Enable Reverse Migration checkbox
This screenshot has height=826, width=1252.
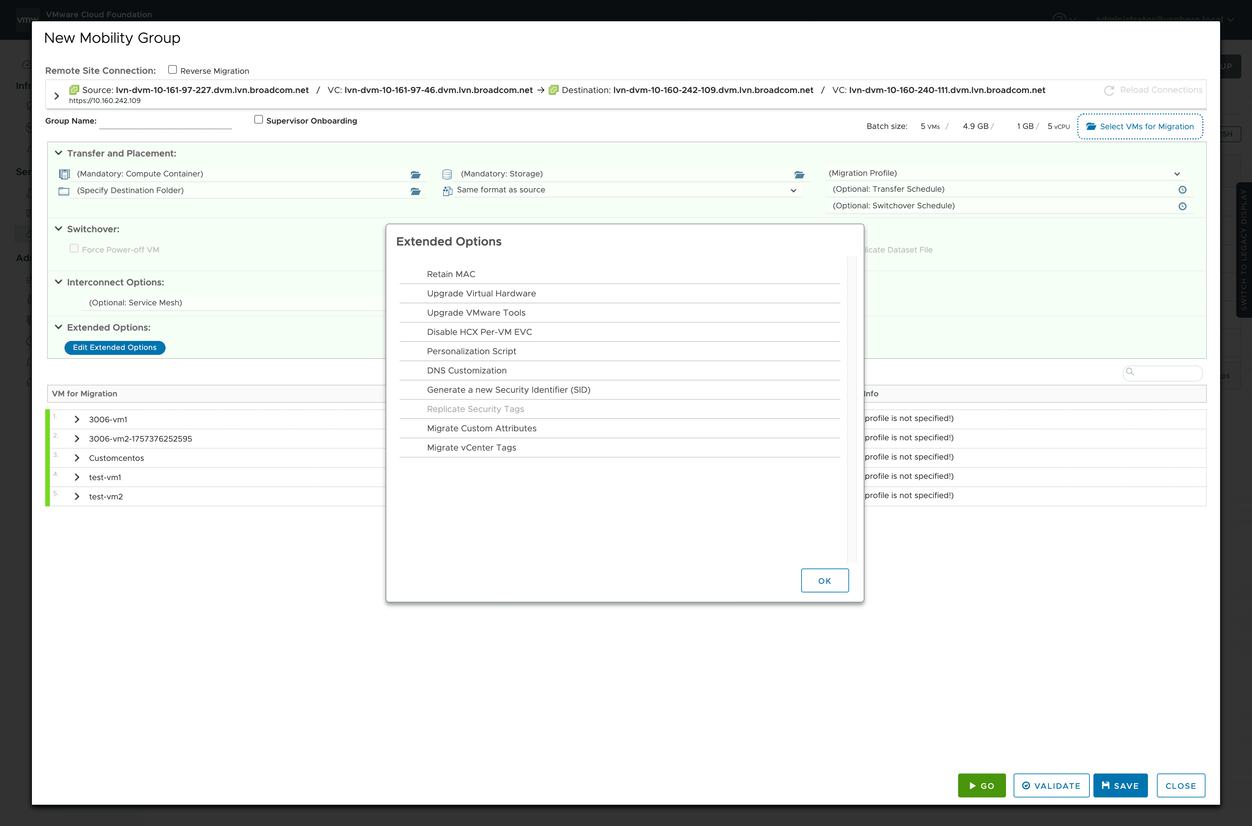(x=172, y=69)
